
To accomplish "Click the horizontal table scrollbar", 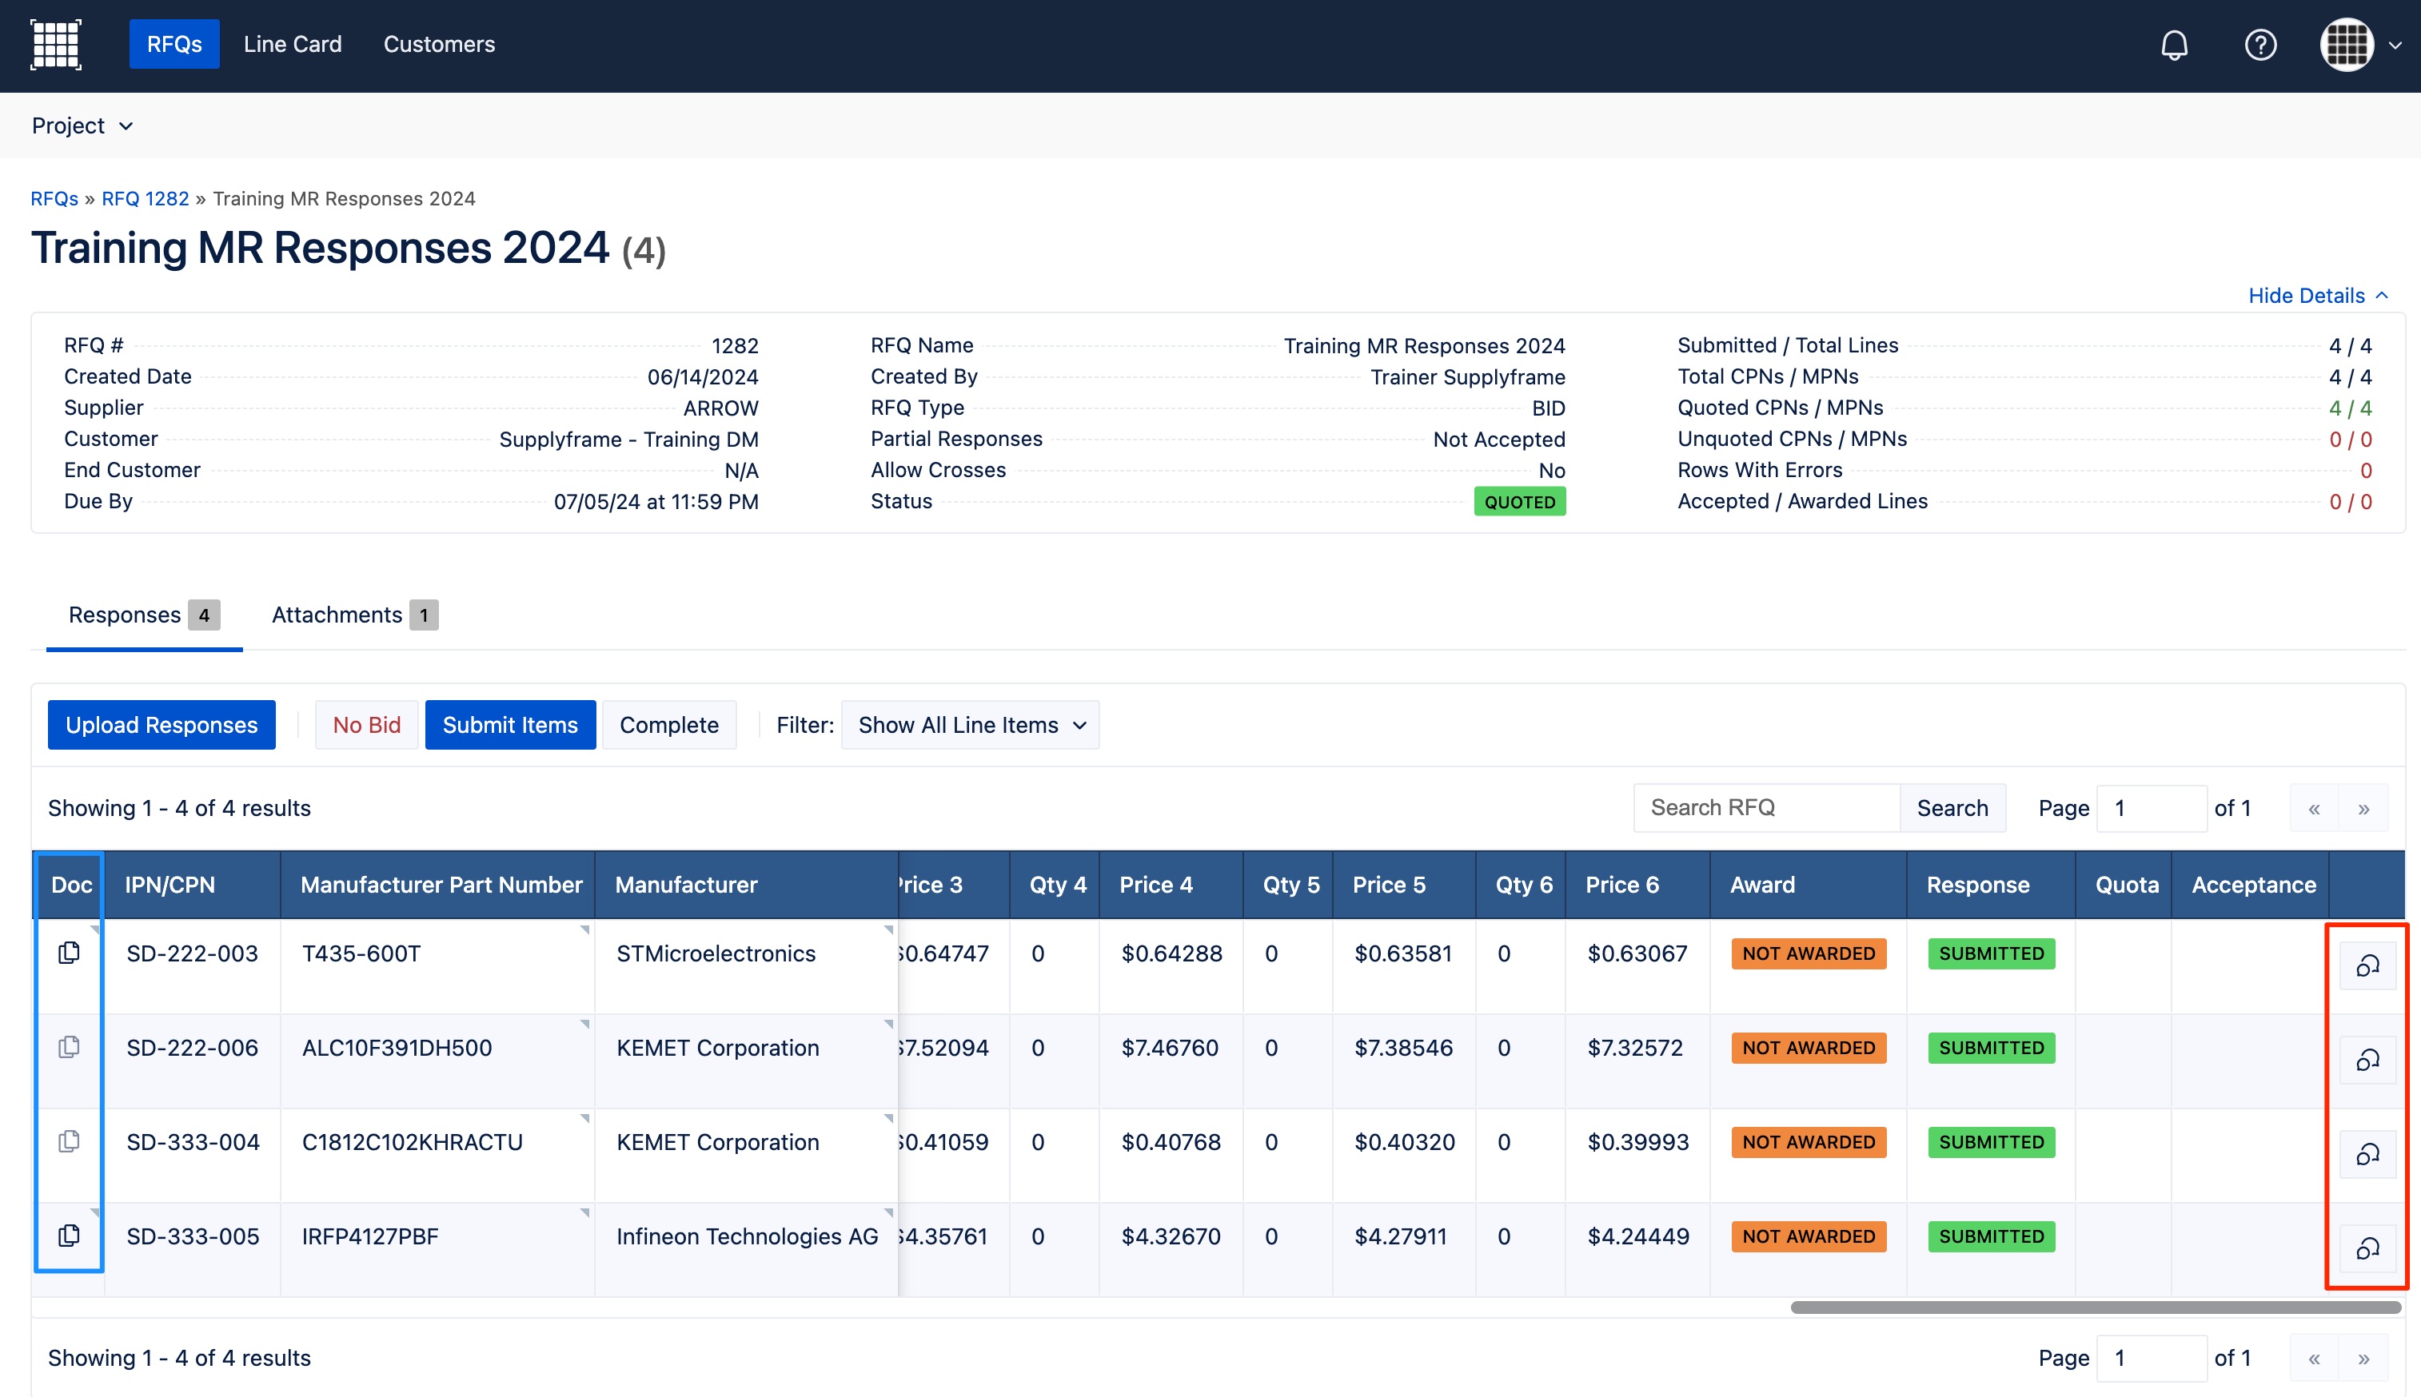I will tap(2096, 1307).
